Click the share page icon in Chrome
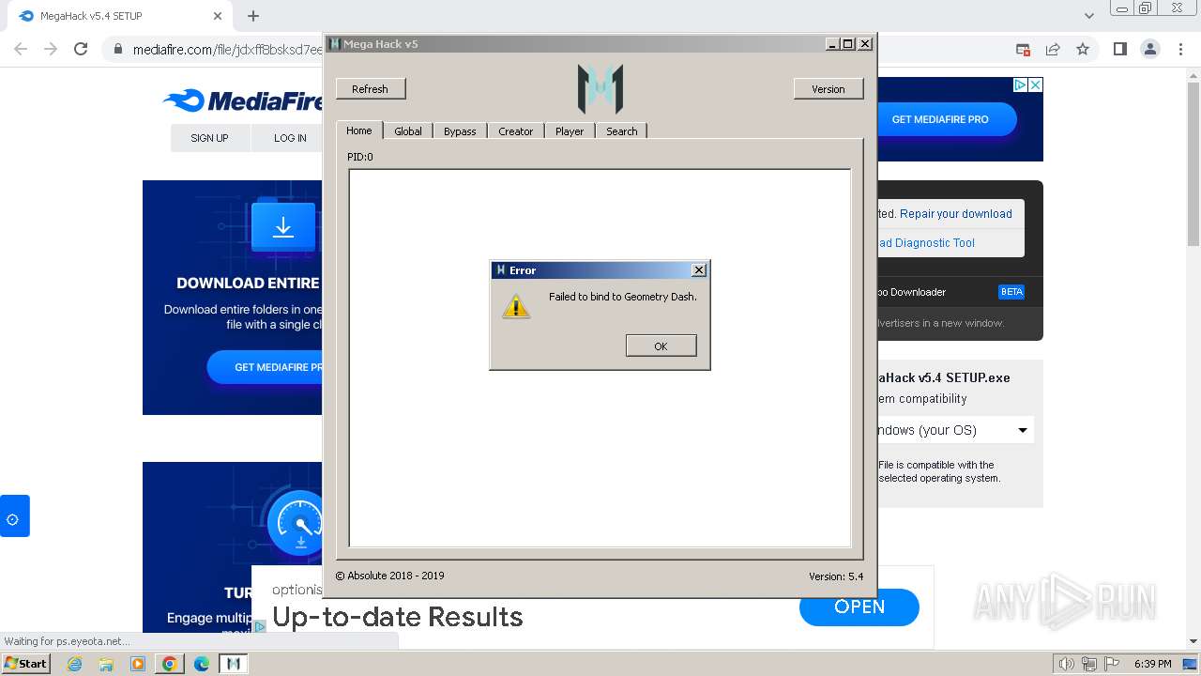 1053,49
